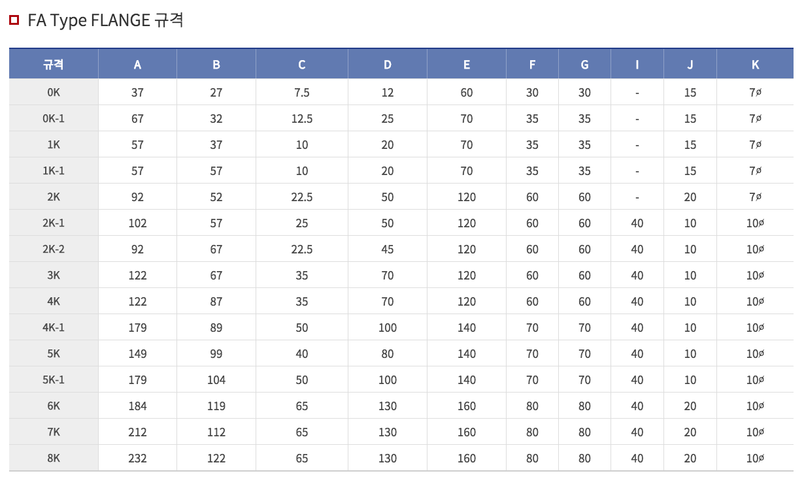
Task: Click value 232 in the 8K row
Action: [137, 459]
